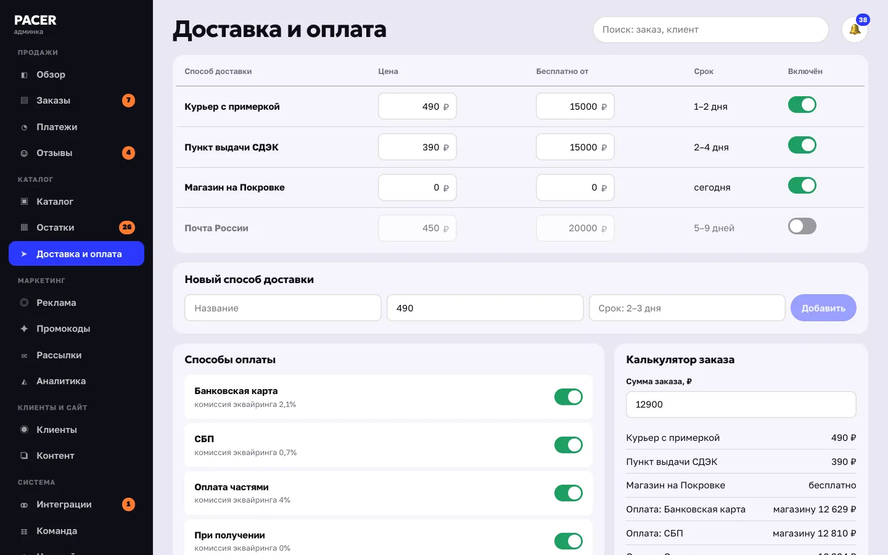888x555 pixels.
Task: Click the search field for orders and clients
Action: click(710, 30)
